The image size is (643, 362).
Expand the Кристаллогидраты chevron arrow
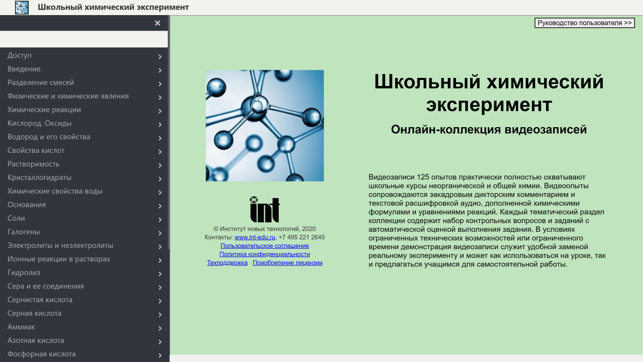pos(160,179)
